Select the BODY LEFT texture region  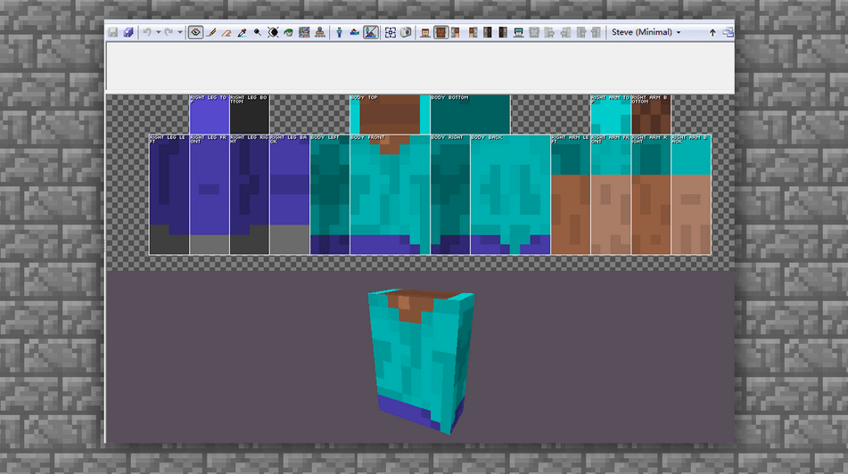tap(330, 194)
